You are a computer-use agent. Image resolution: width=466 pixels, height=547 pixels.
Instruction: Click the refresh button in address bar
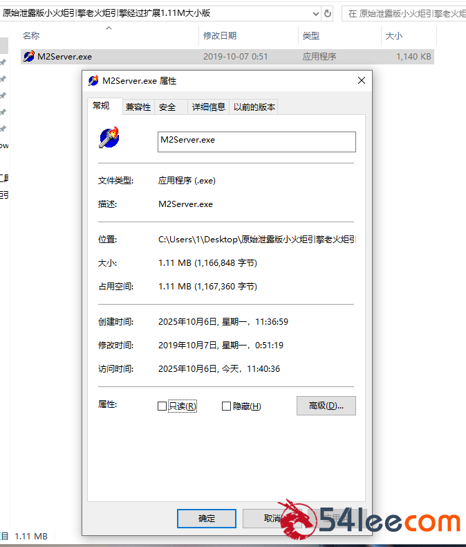(x=328, y=13)
